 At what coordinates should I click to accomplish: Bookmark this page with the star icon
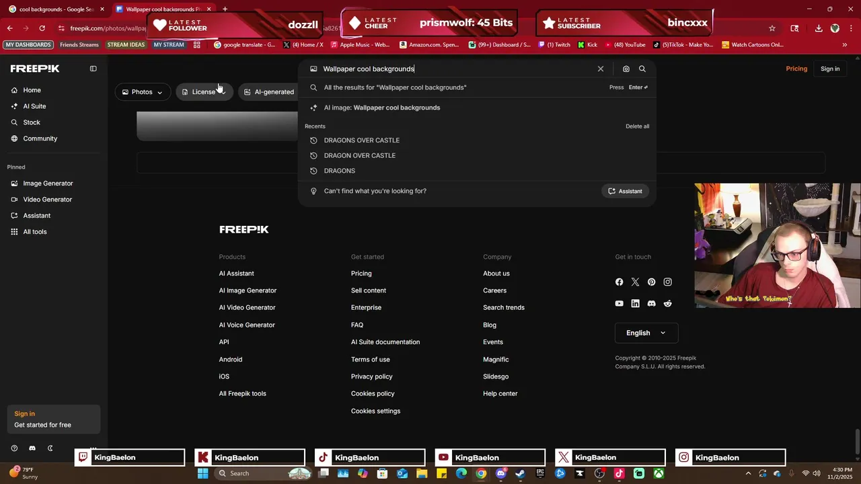coord(772,28)
